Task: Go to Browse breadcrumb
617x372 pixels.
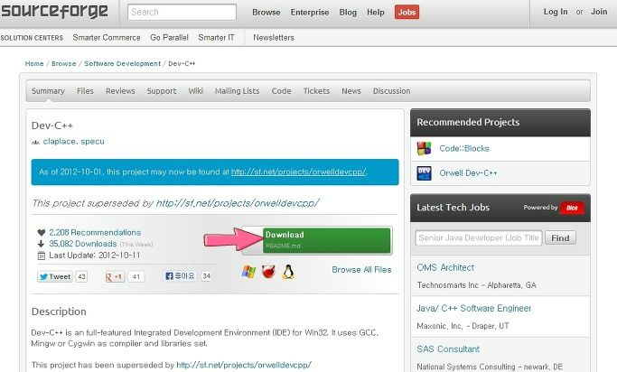Action: [64, 64]
